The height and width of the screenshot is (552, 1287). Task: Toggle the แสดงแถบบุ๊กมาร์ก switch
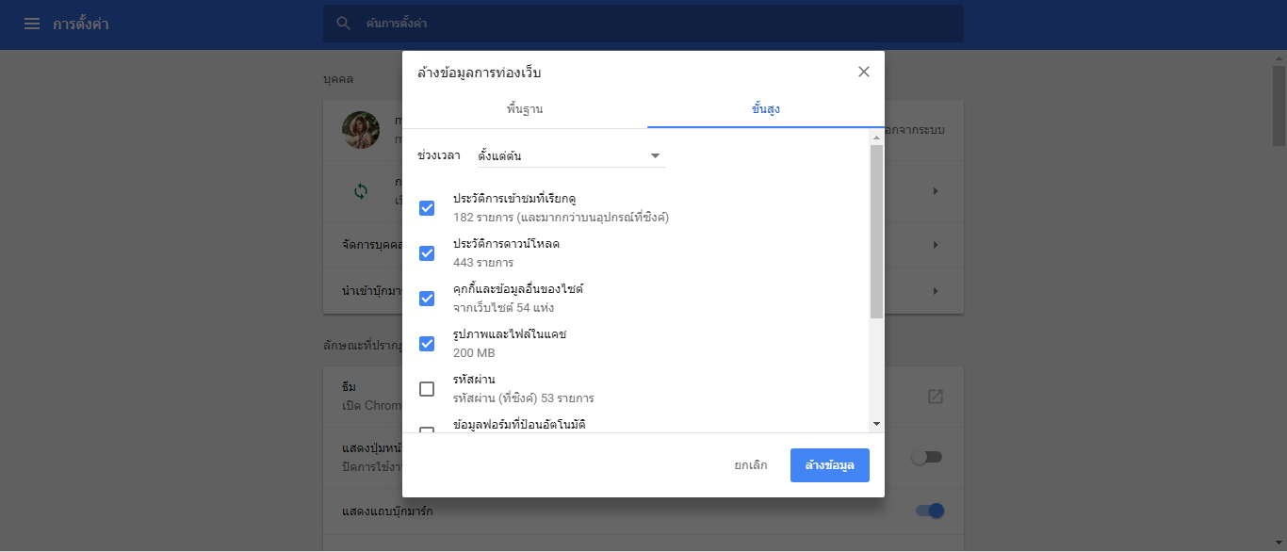928,511
